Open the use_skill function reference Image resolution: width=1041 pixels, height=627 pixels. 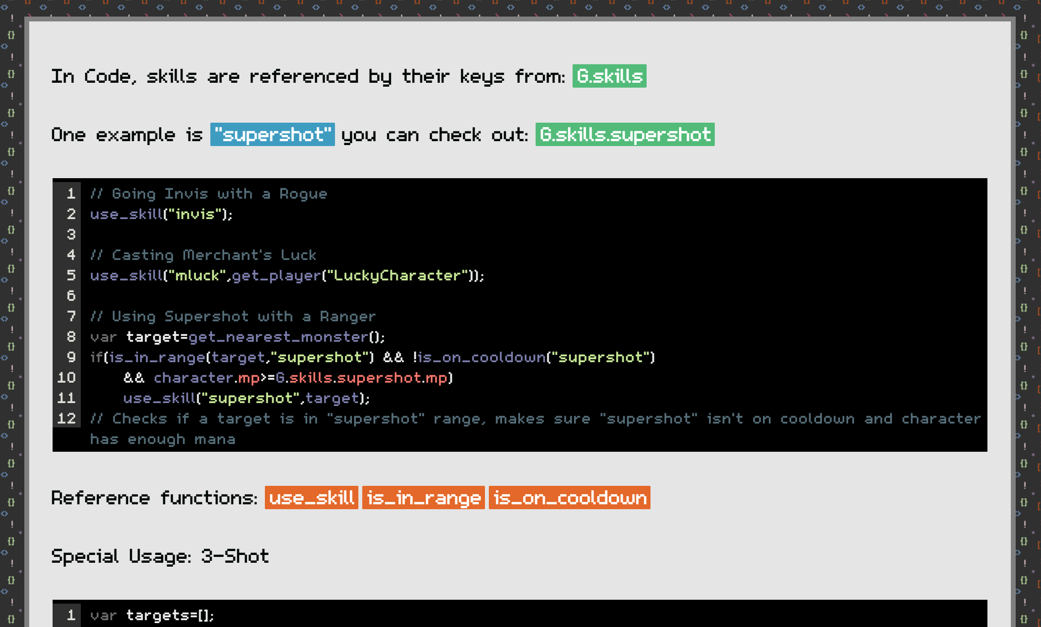point(311,498)
